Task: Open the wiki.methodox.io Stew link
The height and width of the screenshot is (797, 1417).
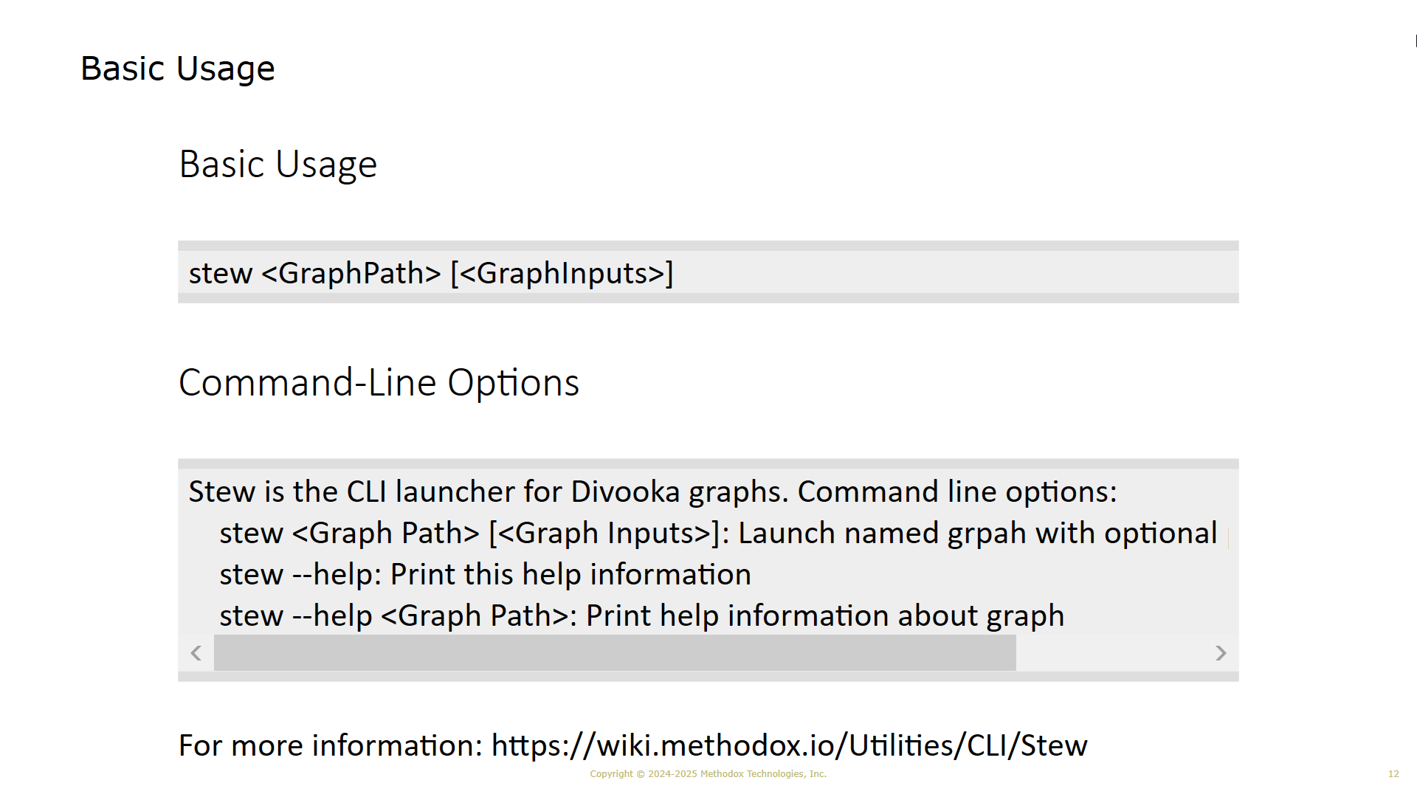Action: 789,745
